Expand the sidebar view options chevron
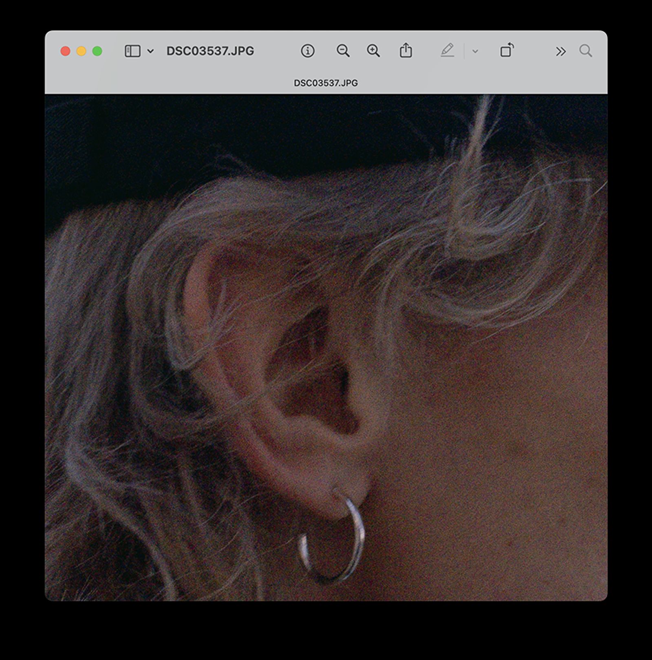The height and width of the screenshot is (660, 652). (150, 51)
